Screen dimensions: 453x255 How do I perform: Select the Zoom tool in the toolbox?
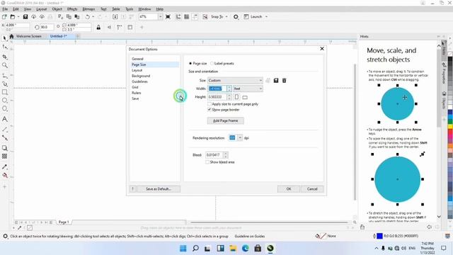point(5,65)
